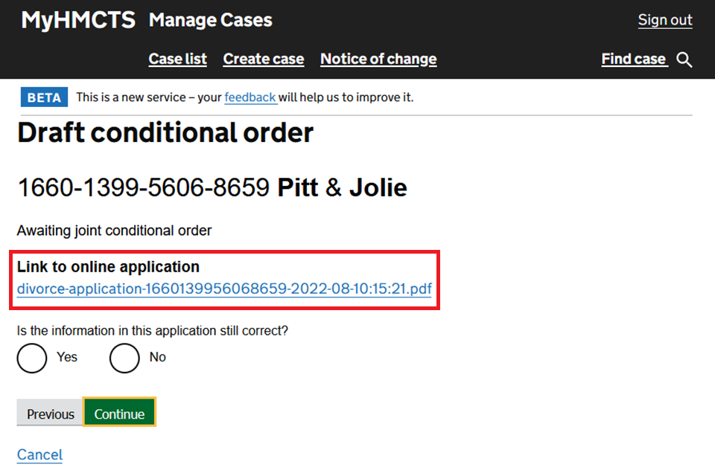The image size is (715, 476).
Task: Open the Case list menu item
Action: 177,59
